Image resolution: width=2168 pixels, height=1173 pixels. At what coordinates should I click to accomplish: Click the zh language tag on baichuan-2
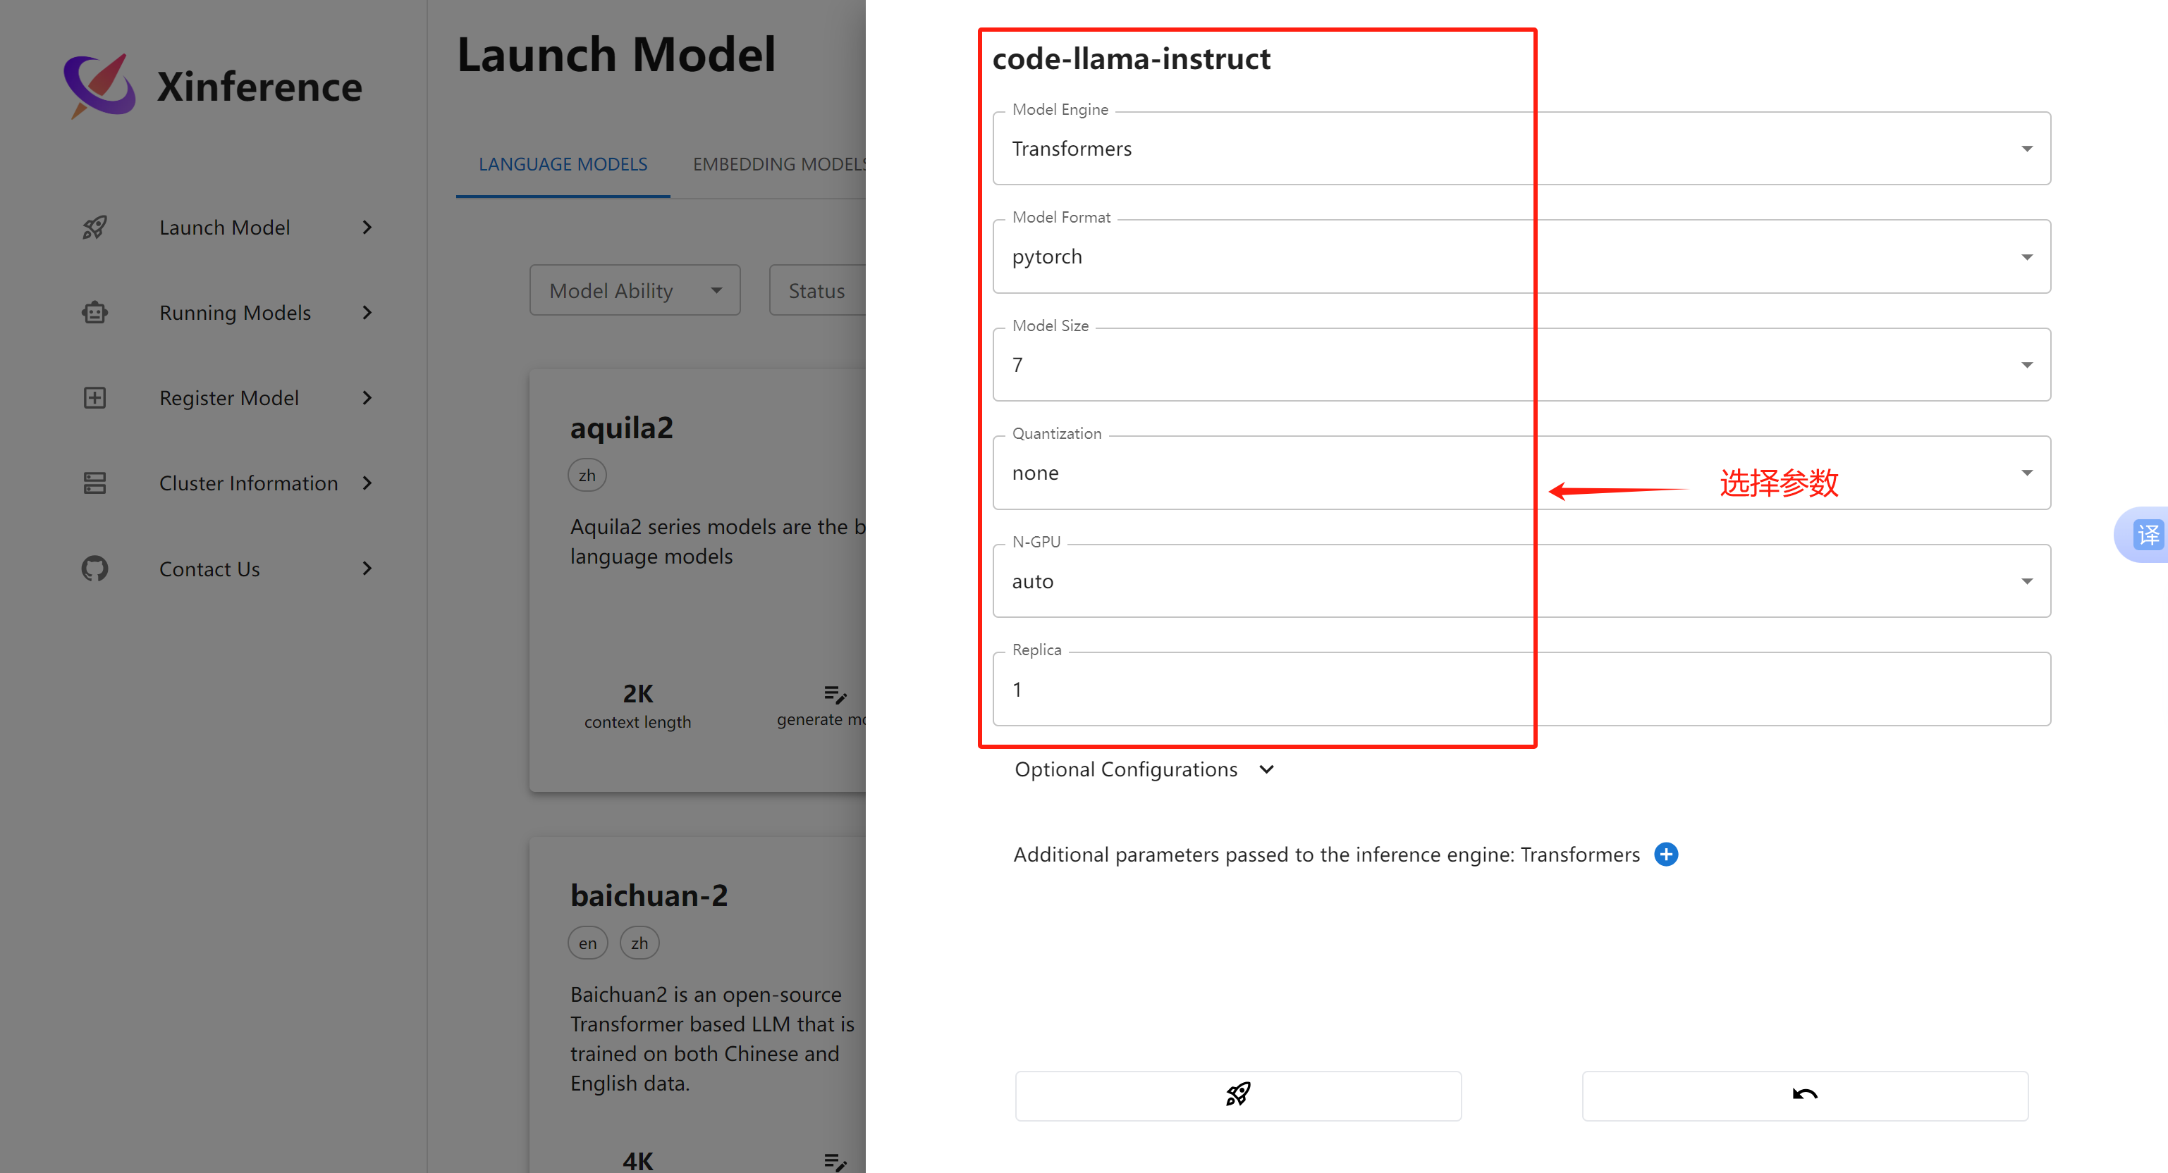(x=639, y=943)
